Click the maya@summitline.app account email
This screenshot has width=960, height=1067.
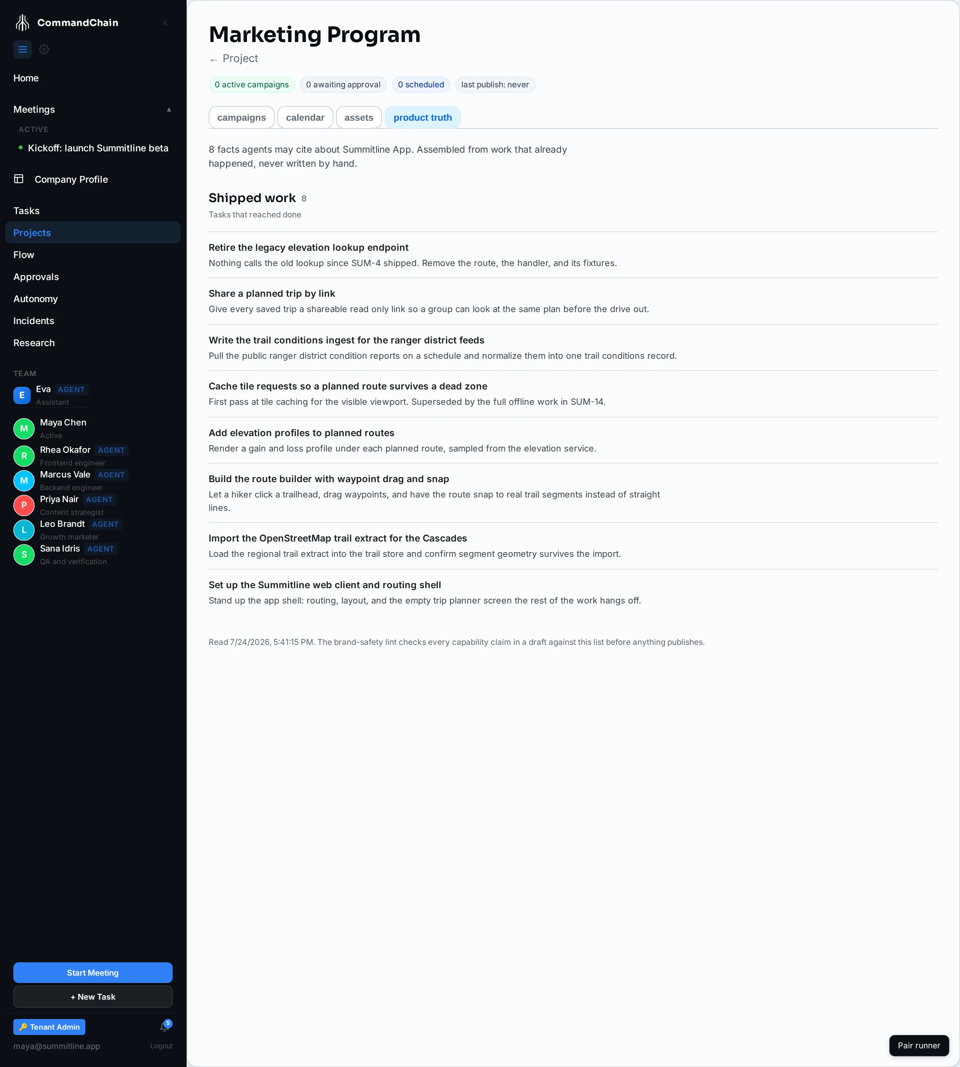56,1046
